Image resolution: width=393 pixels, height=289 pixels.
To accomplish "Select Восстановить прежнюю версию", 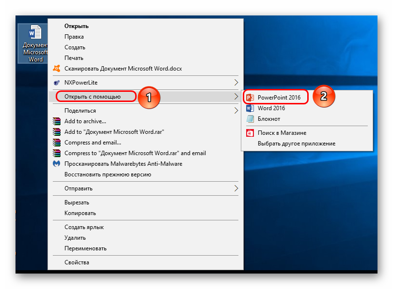I will 108,174.
